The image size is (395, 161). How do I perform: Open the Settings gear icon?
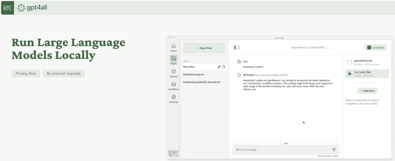[x=173, y=98]
